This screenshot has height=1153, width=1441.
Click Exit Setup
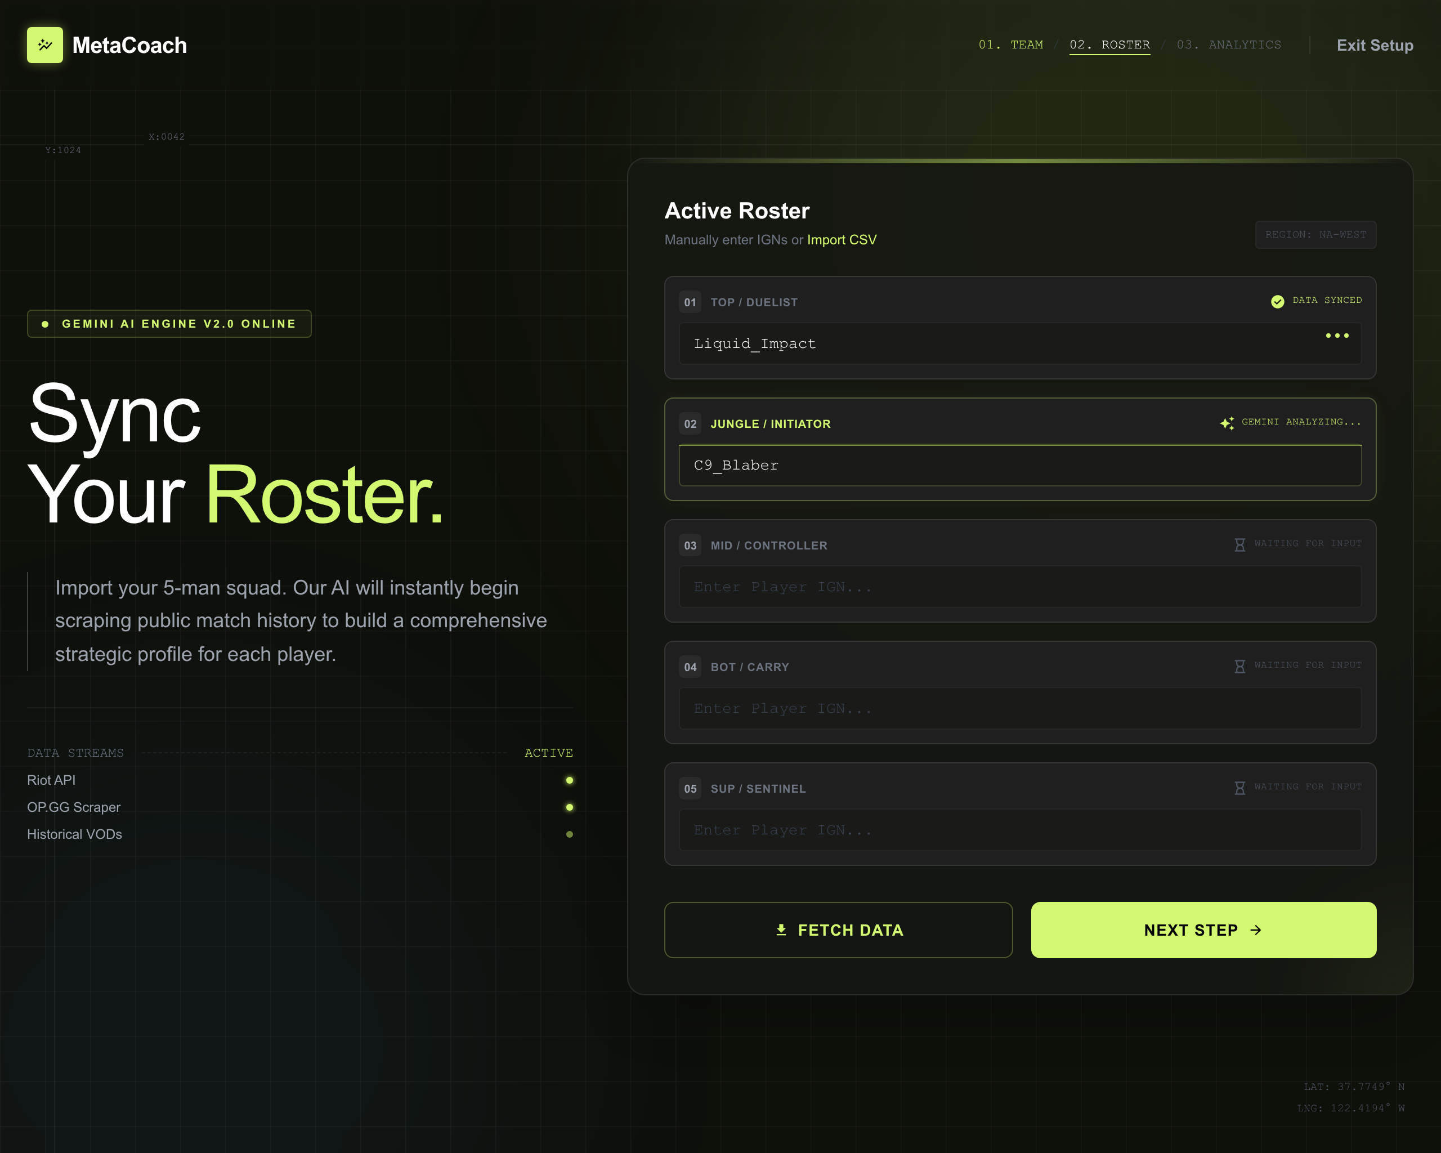click(1375, 46)
